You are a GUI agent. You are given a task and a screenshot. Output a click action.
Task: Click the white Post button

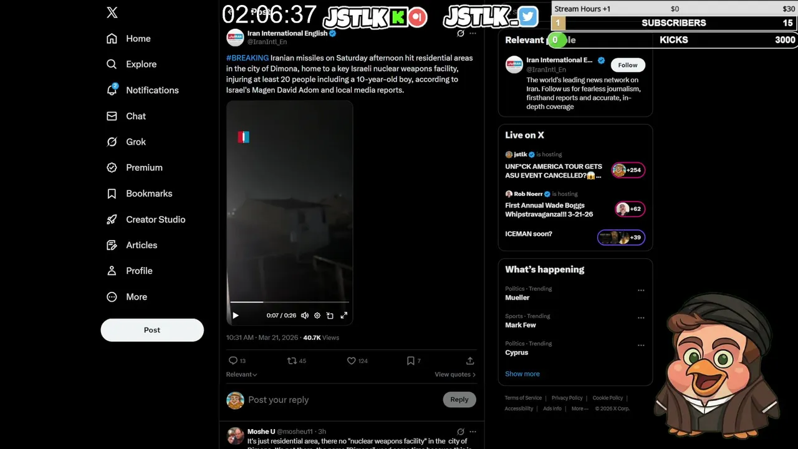click(x=152, y=330)
